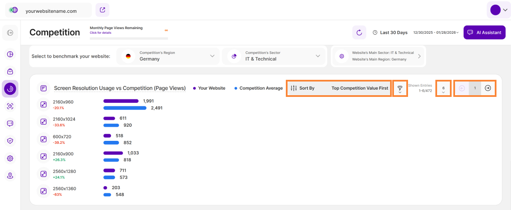This screenshot has width=511, height=210.
Task: Click 'Click for details' link
Action: click(100, 33)
